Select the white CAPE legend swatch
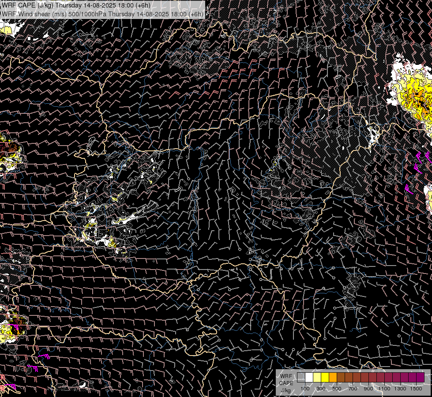The image size is (432, 397). click(x=309, y=378)
